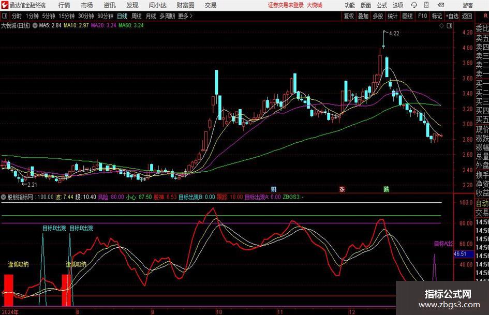The width and height of the screenshot is (489, 315).
Task: Click the 复权 toolbar button
Action: 349,16
